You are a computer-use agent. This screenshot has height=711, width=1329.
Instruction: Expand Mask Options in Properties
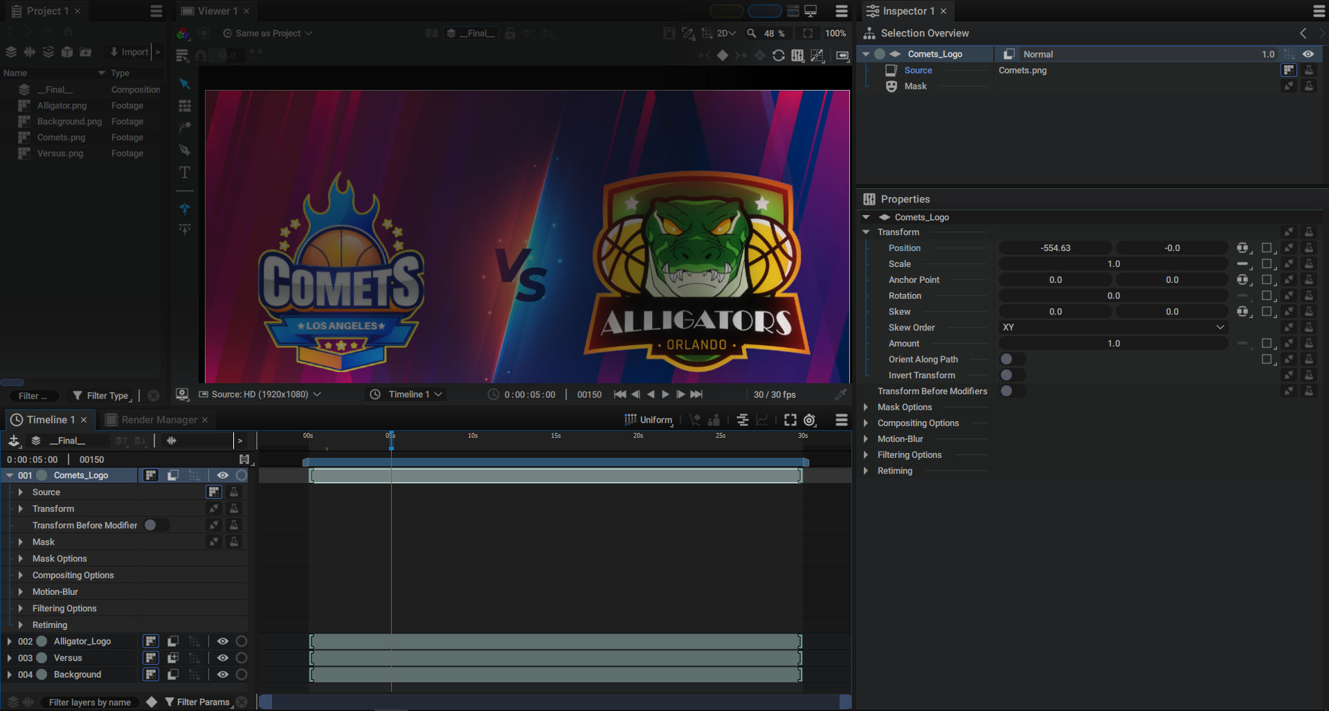coord(866,407)
